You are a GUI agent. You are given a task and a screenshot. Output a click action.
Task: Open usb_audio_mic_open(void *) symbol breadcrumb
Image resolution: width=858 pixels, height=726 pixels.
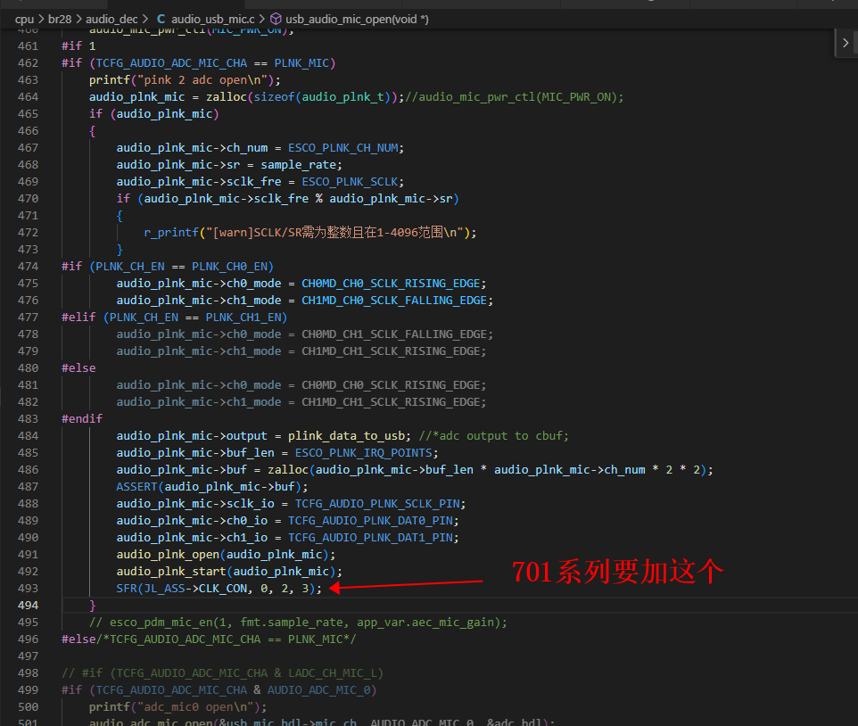[357, 19]
